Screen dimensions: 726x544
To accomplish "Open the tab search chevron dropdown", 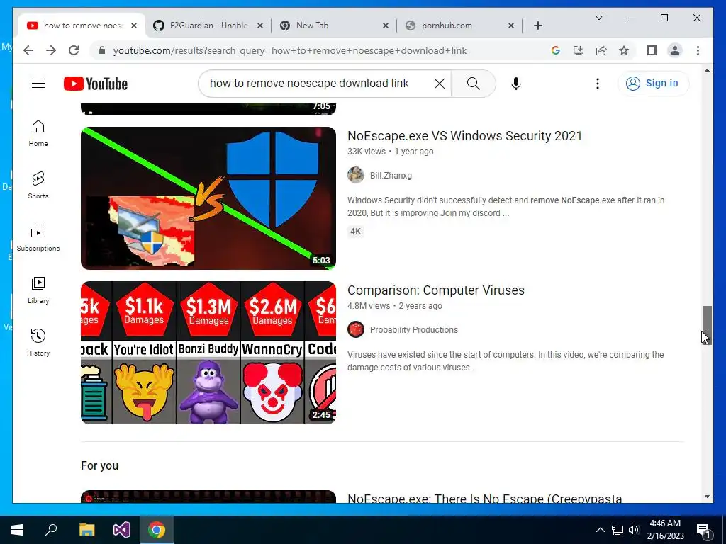I will pyautogui.click(x=598, y=18).
